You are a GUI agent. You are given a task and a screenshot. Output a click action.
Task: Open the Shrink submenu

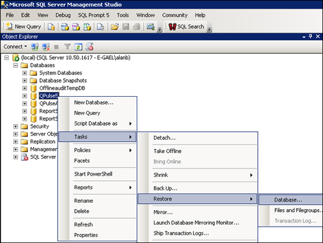coord(198,175)
